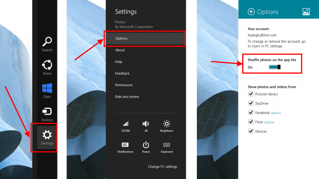Select Rate and review
The width and height of the screenshot is (319, 179).
click(x=127, y=97)
